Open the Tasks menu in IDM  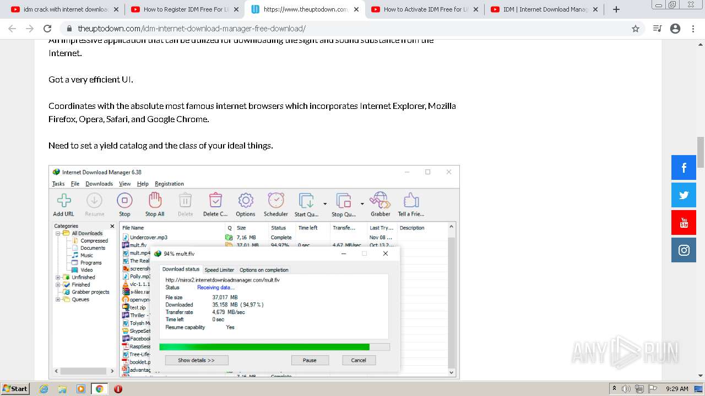click(58, 184)
